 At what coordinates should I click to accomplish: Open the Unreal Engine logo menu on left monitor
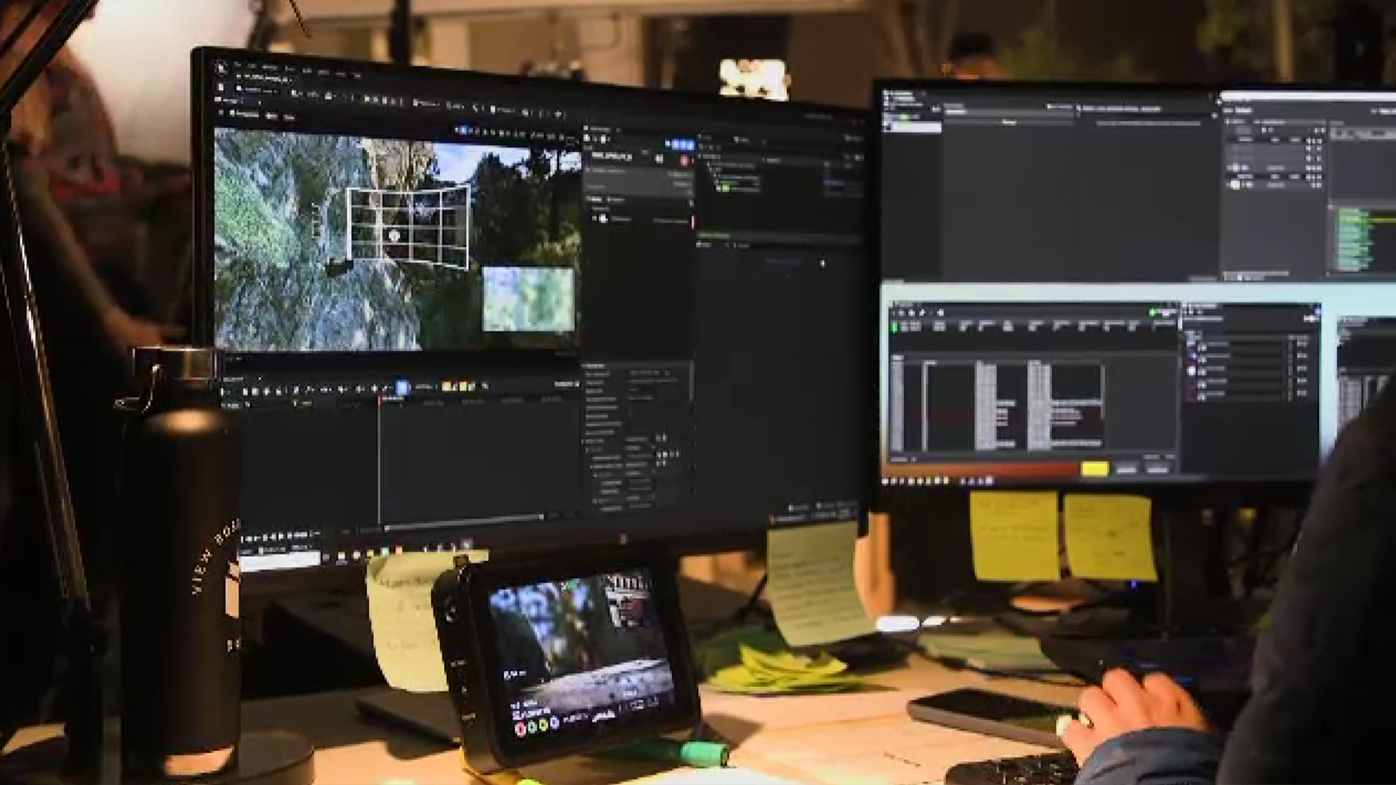click(222, 68)
